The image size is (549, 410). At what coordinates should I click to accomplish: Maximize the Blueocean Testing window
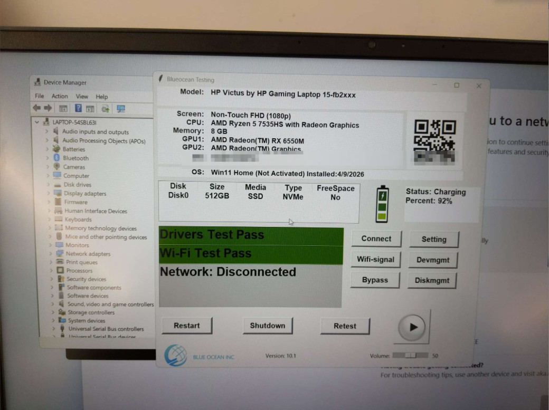(457, 85)
